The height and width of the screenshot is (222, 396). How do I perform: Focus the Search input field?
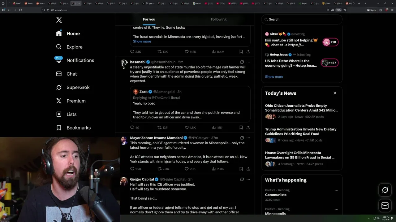tap(302, 19)
